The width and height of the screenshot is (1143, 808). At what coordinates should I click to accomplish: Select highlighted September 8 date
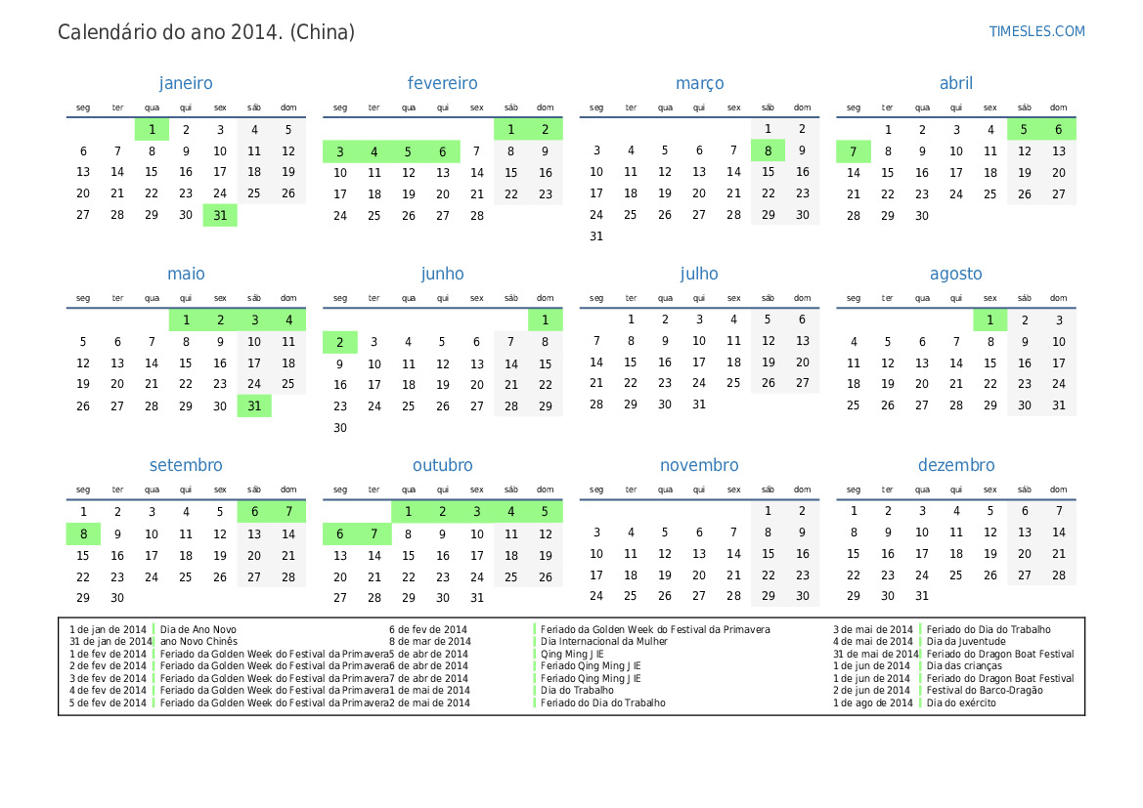tap(83, 534)
